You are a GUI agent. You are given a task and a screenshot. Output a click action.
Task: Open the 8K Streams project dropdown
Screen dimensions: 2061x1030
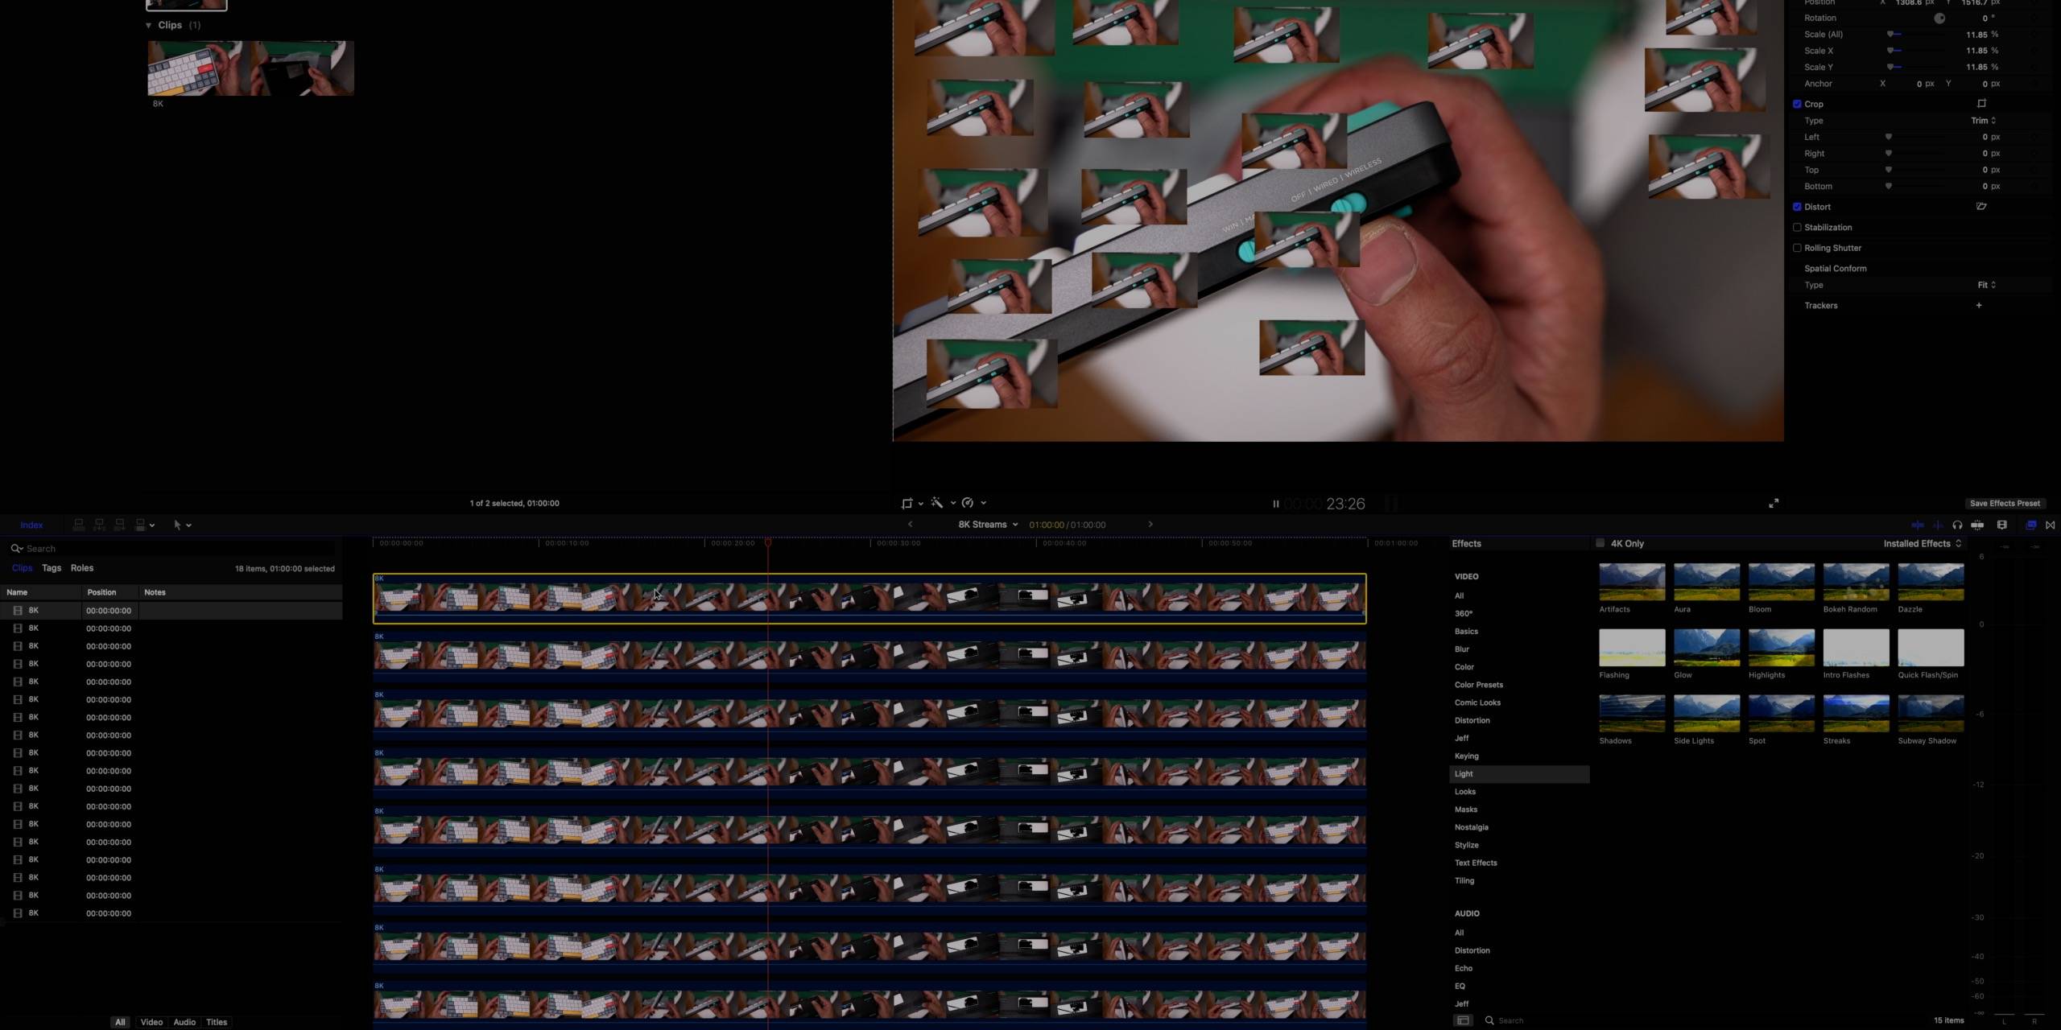click(x=988, y=525)
